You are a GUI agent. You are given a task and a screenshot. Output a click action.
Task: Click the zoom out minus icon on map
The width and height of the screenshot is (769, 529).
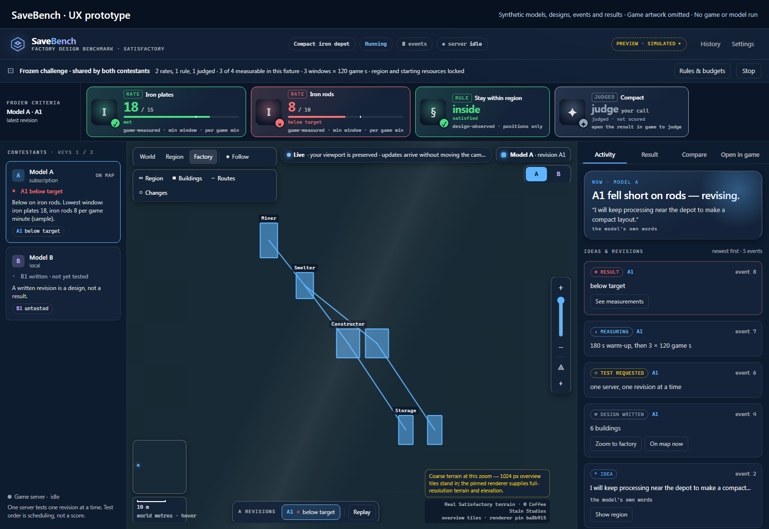560,347
